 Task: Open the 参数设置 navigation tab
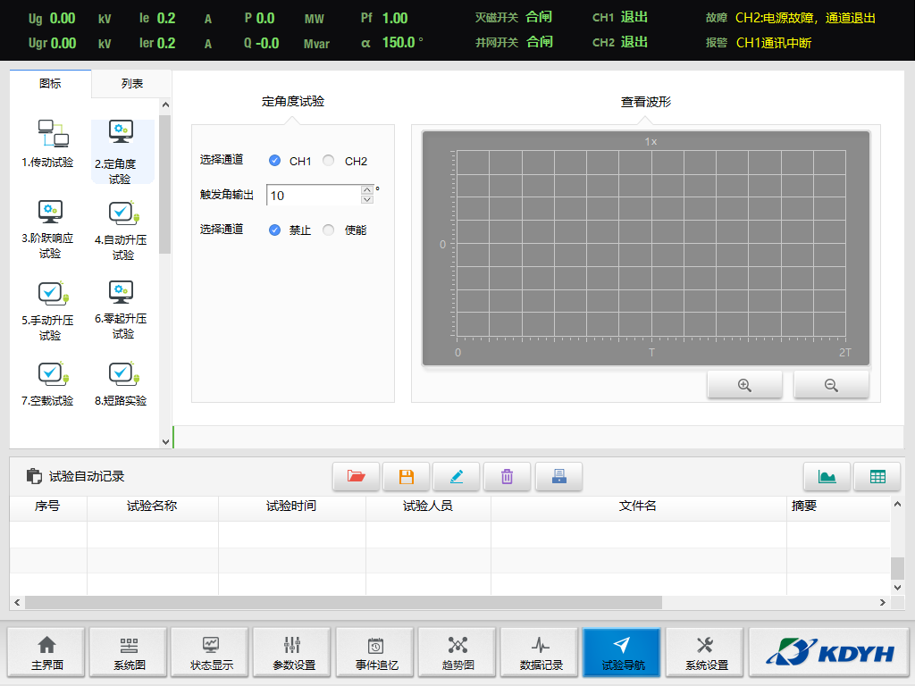pos(293,653)
